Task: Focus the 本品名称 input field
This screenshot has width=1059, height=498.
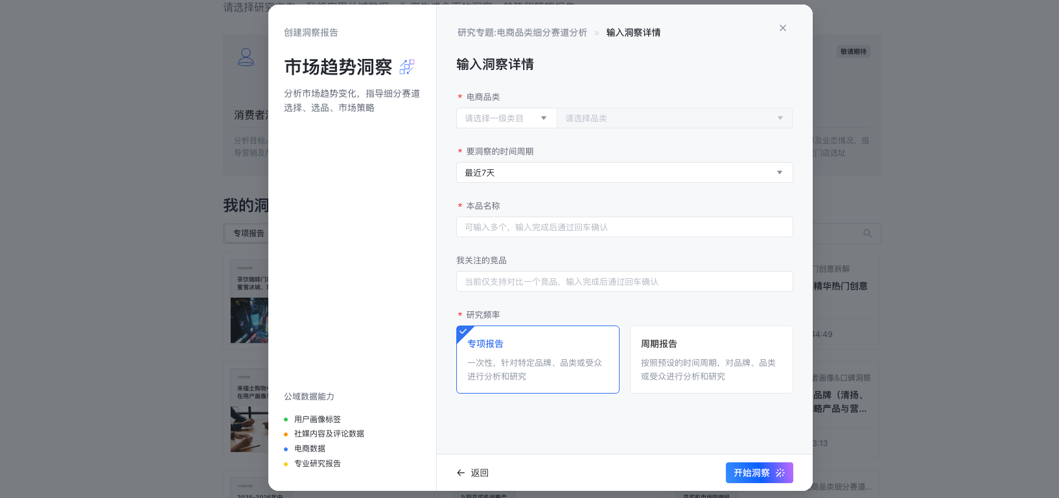Action: pos(624,227)
